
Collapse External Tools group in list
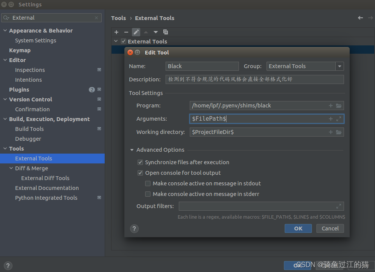pyautogui.click(x=116, y=41)
